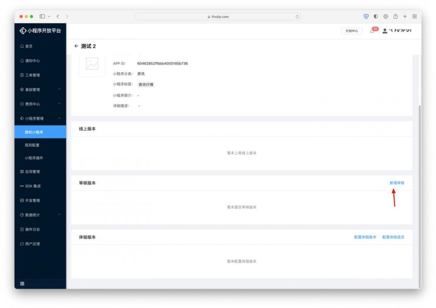
Task: Click the 暂未提交审核版本 message
Action: coord(242,207)
